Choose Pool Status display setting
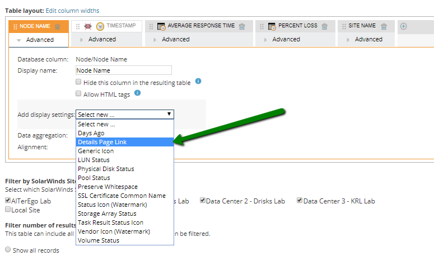 125,178
